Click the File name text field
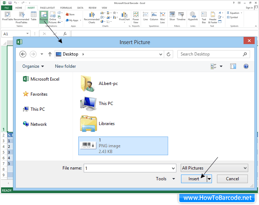 coord(130,168)
